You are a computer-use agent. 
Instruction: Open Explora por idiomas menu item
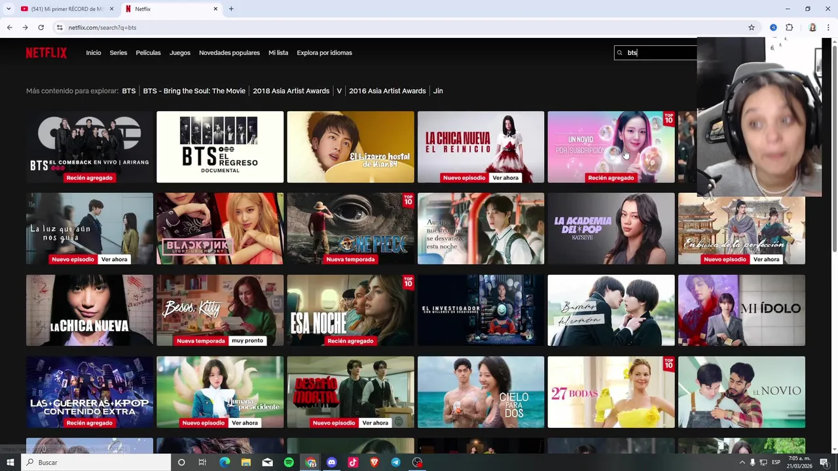(324, 53)
